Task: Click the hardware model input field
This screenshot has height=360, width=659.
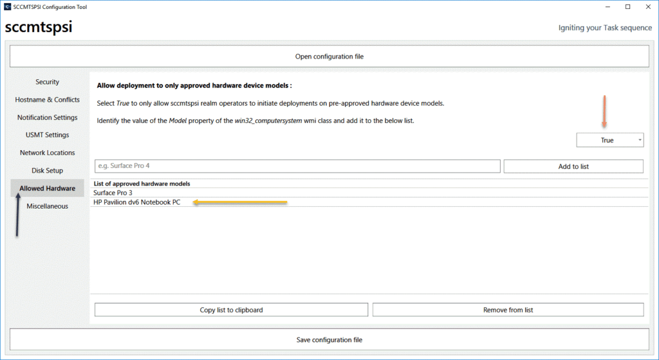Action: pyautogui.click(x=297, y=166)
